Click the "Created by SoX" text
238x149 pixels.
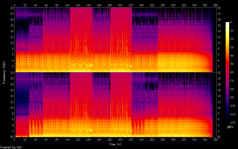9,147
